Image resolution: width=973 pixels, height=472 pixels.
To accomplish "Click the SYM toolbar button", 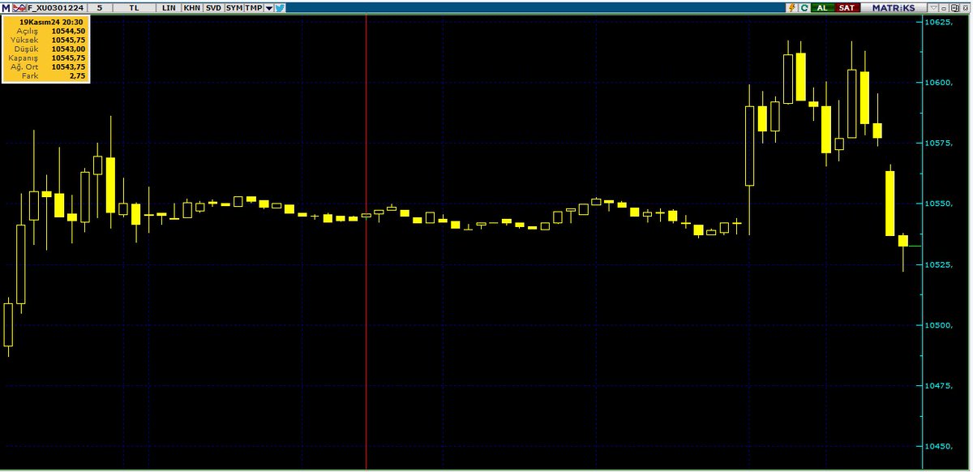I will click(234, 8).
